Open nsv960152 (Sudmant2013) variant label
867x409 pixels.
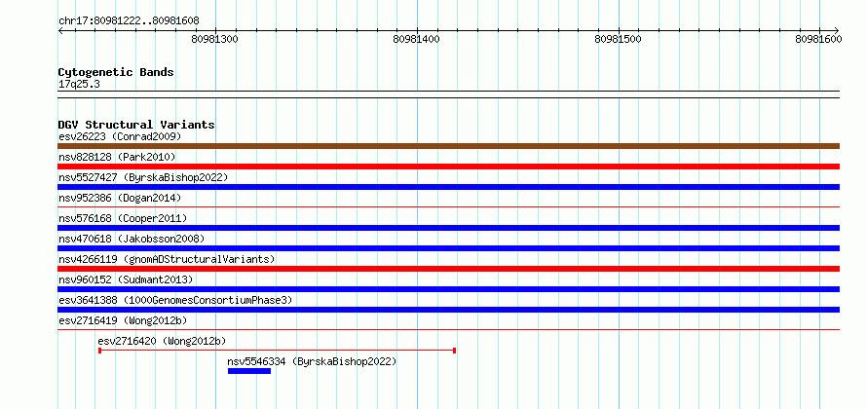pos(126,279)
